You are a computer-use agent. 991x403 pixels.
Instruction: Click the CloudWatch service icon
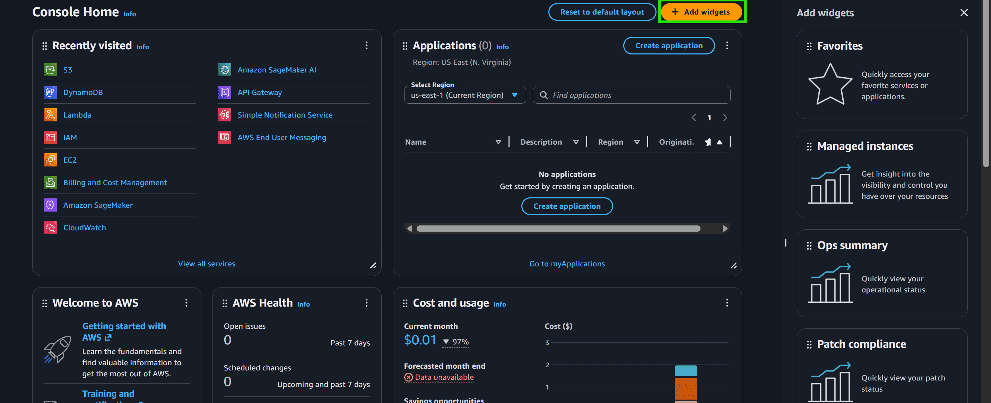tap(50, 228)
